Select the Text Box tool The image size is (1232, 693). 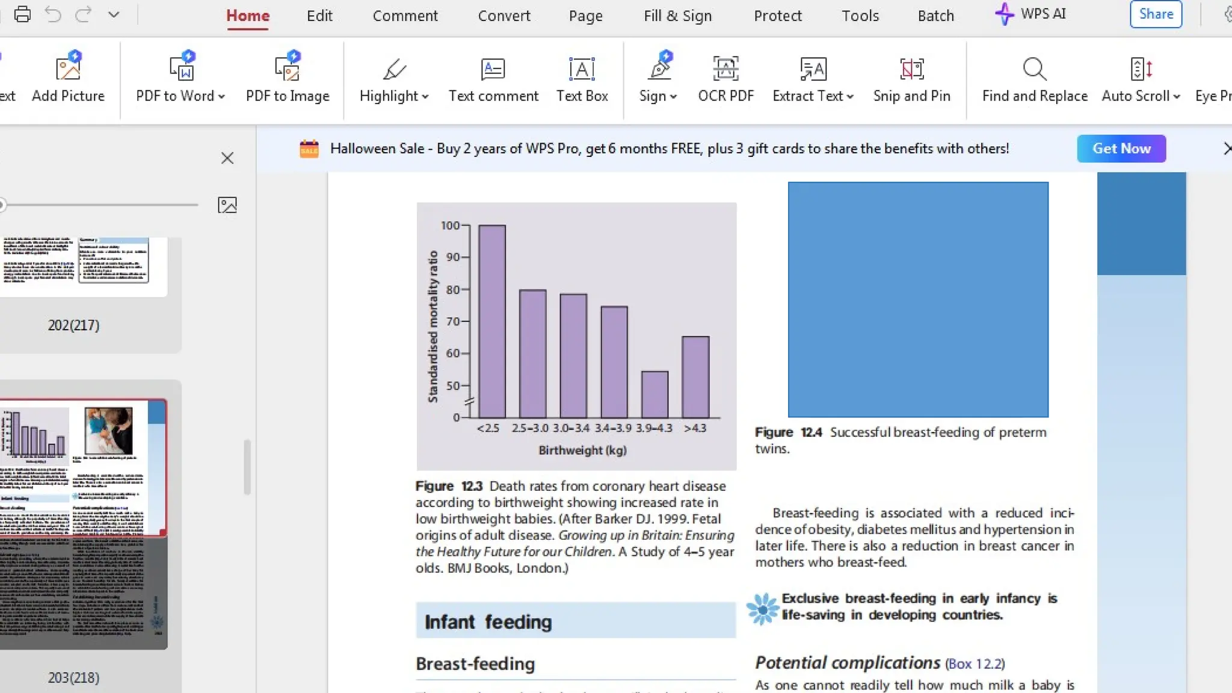582,77
